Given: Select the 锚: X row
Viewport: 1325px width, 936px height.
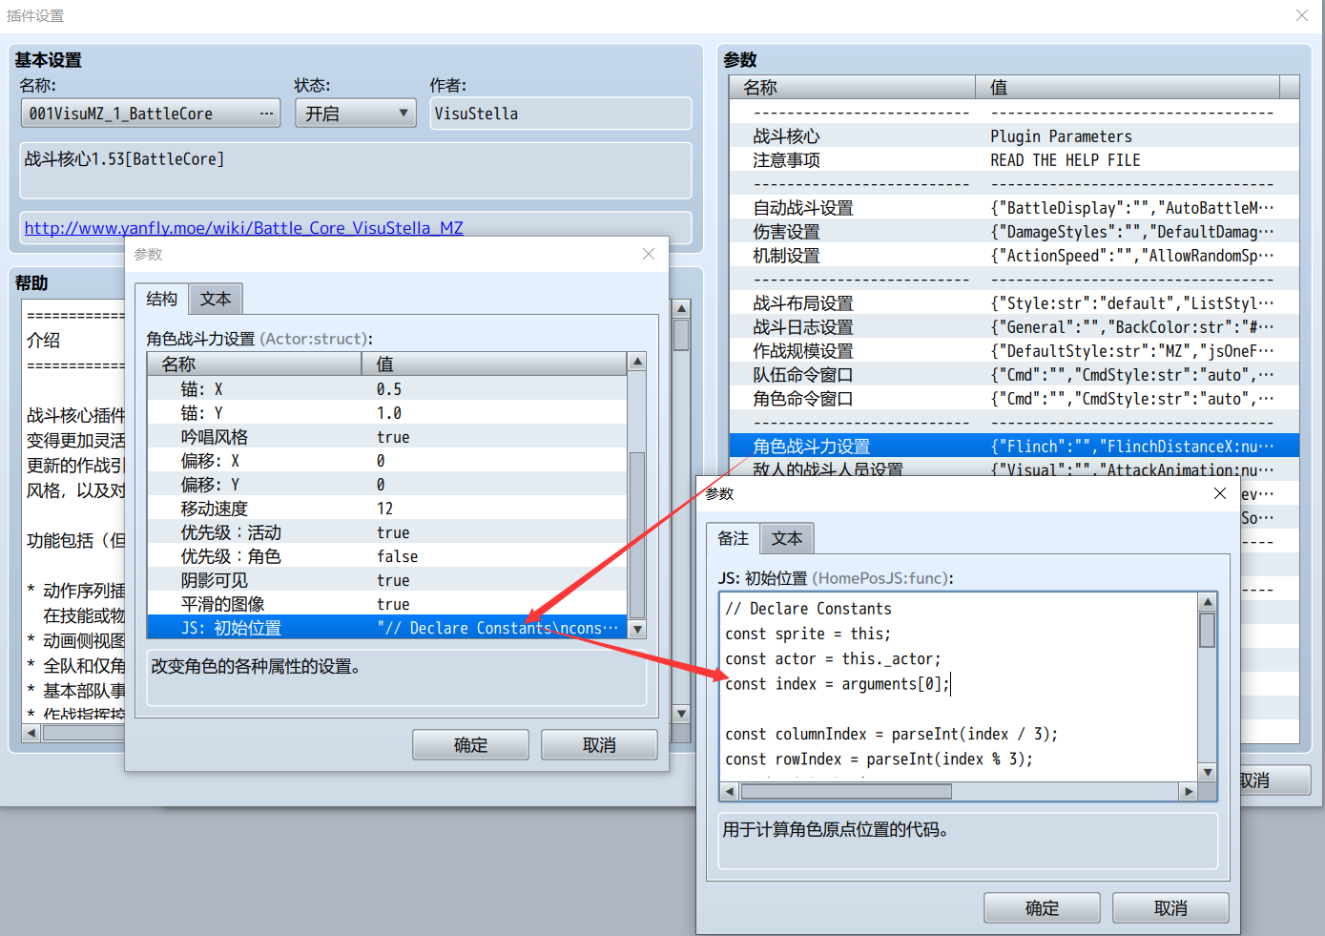Looking at the screenshot, I should [386, 389].
